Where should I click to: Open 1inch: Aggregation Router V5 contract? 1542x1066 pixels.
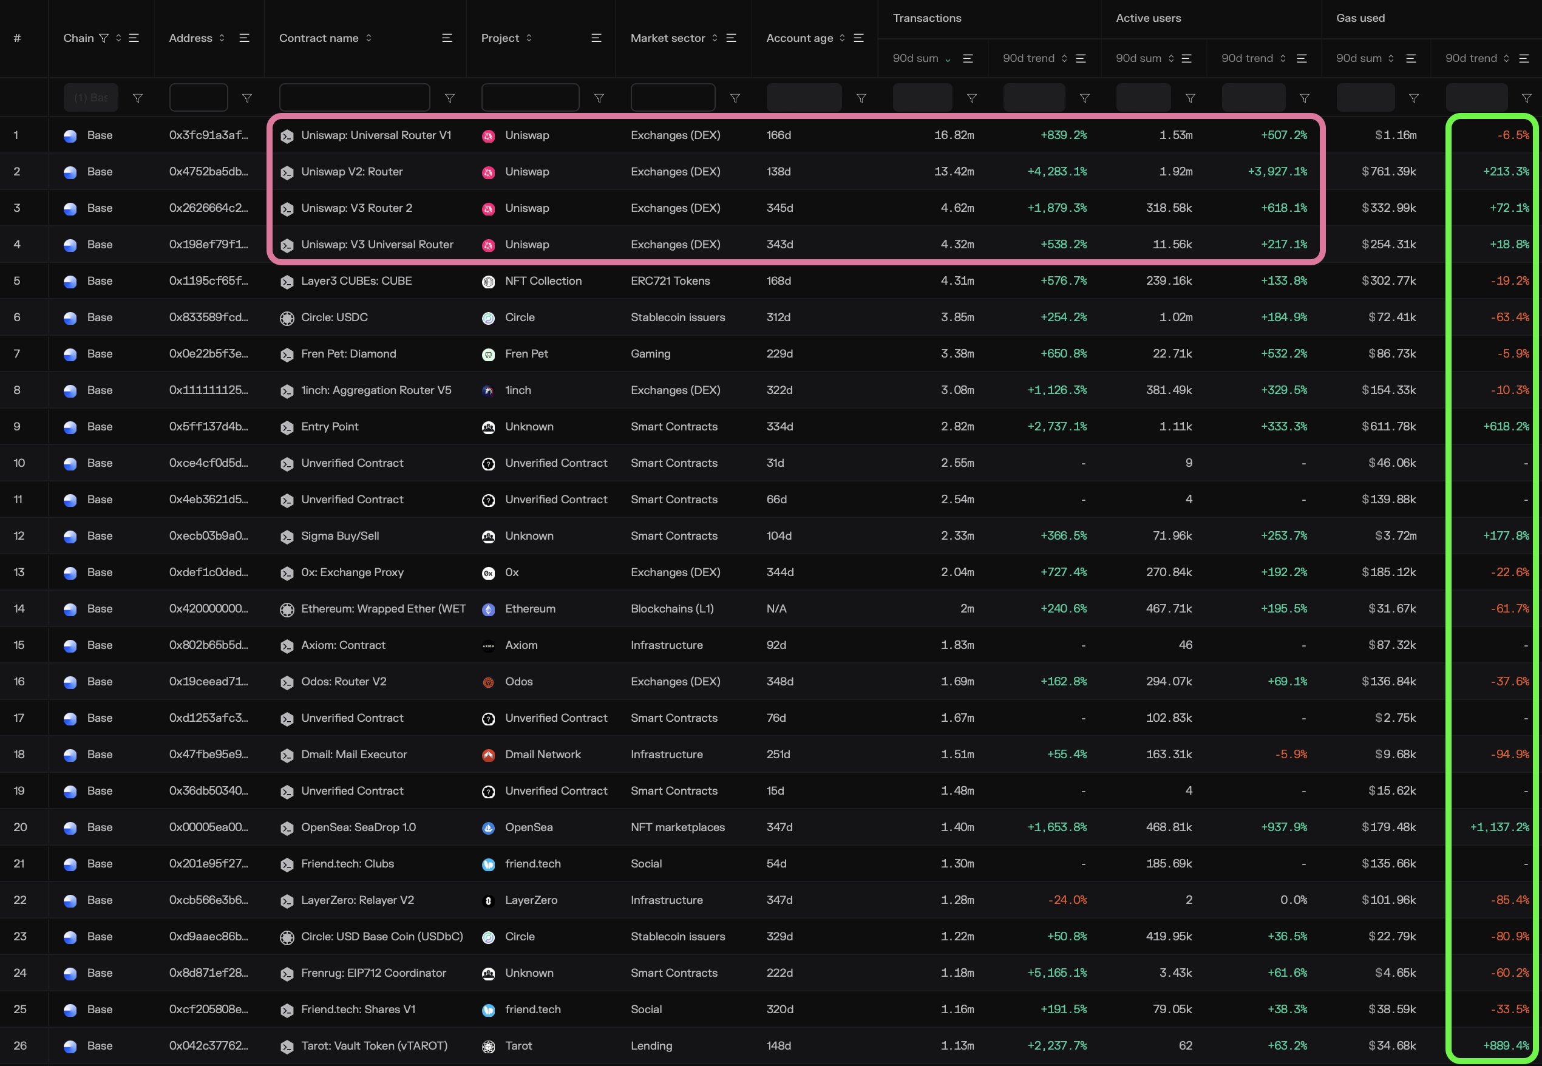click(376, 390)
